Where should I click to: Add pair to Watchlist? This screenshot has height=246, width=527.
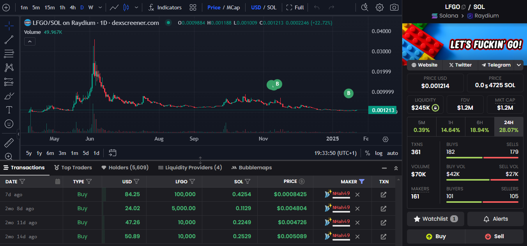click(436, 219)
